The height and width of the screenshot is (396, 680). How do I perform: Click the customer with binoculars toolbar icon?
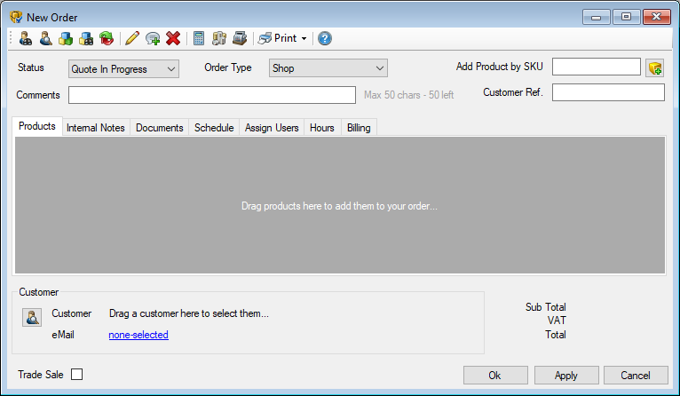[x=26, y=38]
